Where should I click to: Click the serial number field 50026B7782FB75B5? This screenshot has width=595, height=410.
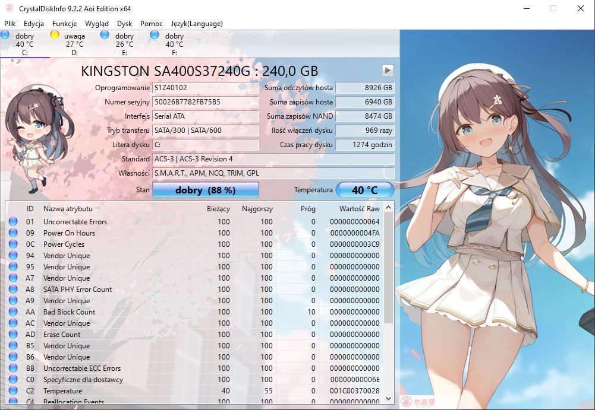(x=205, y=102)
